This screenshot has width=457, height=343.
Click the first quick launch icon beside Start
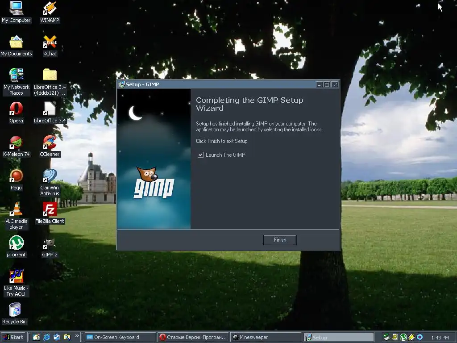(x=36, y=337)
